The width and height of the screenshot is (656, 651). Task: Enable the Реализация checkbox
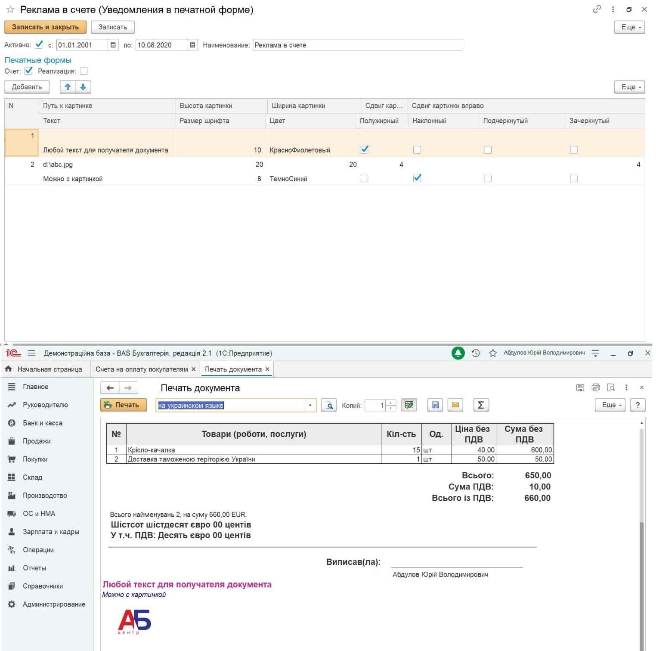[x=84, y=71]
